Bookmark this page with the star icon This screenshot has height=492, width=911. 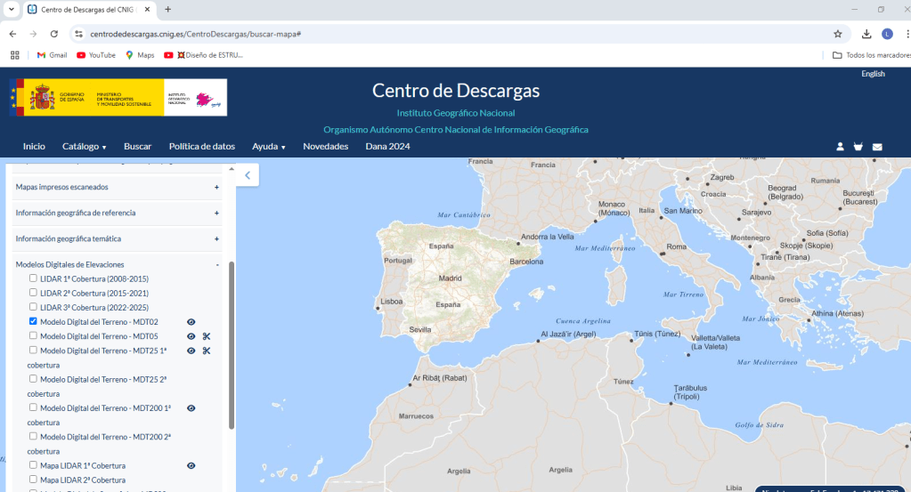click(x=838, y=34)
